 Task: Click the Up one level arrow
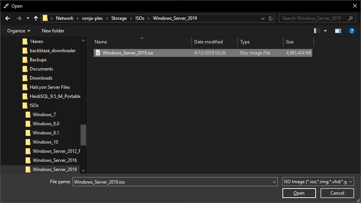[x=36, y=18]
